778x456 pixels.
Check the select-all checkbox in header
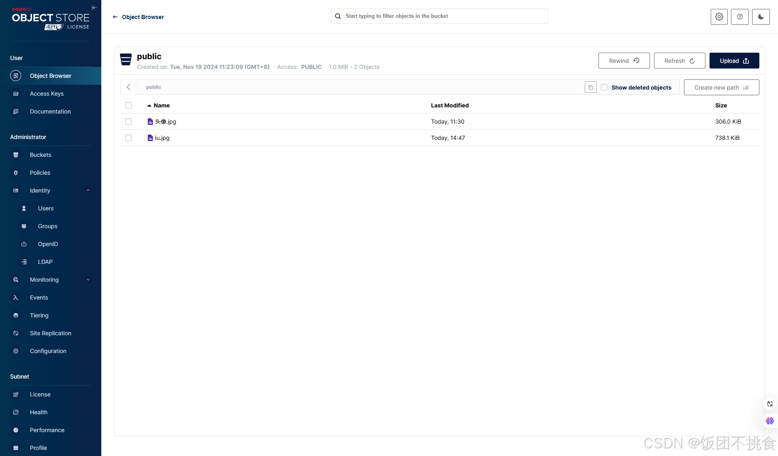pos(128,105)
